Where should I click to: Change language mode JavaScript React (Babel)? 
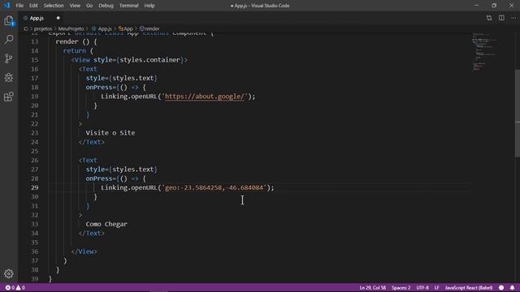pos(469,288)
